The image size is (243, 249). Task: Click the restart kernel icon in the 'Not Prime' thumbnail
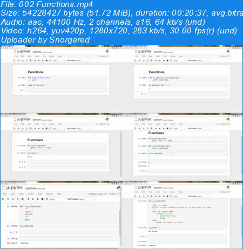pyautogui.click(x=171, y=196)
